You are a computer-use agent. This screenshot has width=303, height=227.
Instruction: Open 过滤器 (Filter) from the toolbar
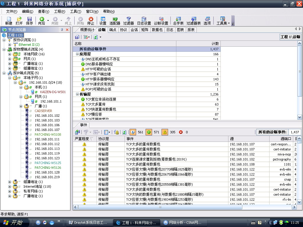(128, 21)
